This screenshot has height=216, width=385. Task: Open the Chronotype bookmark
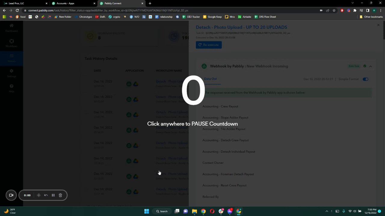point(83,17)
